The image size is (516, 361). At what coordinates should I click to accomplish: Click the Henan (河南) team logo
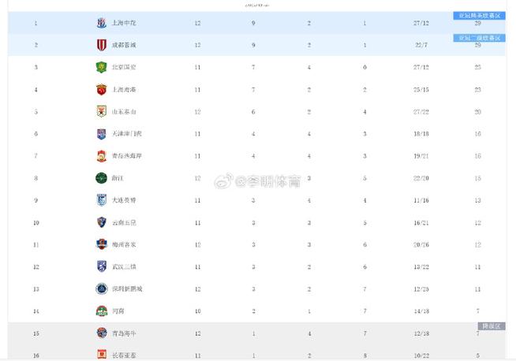(x=101, y=311)
